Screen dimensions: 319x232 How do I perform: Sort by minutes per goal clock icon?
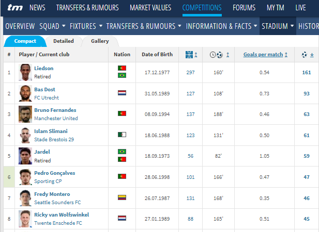pos(217,54)
